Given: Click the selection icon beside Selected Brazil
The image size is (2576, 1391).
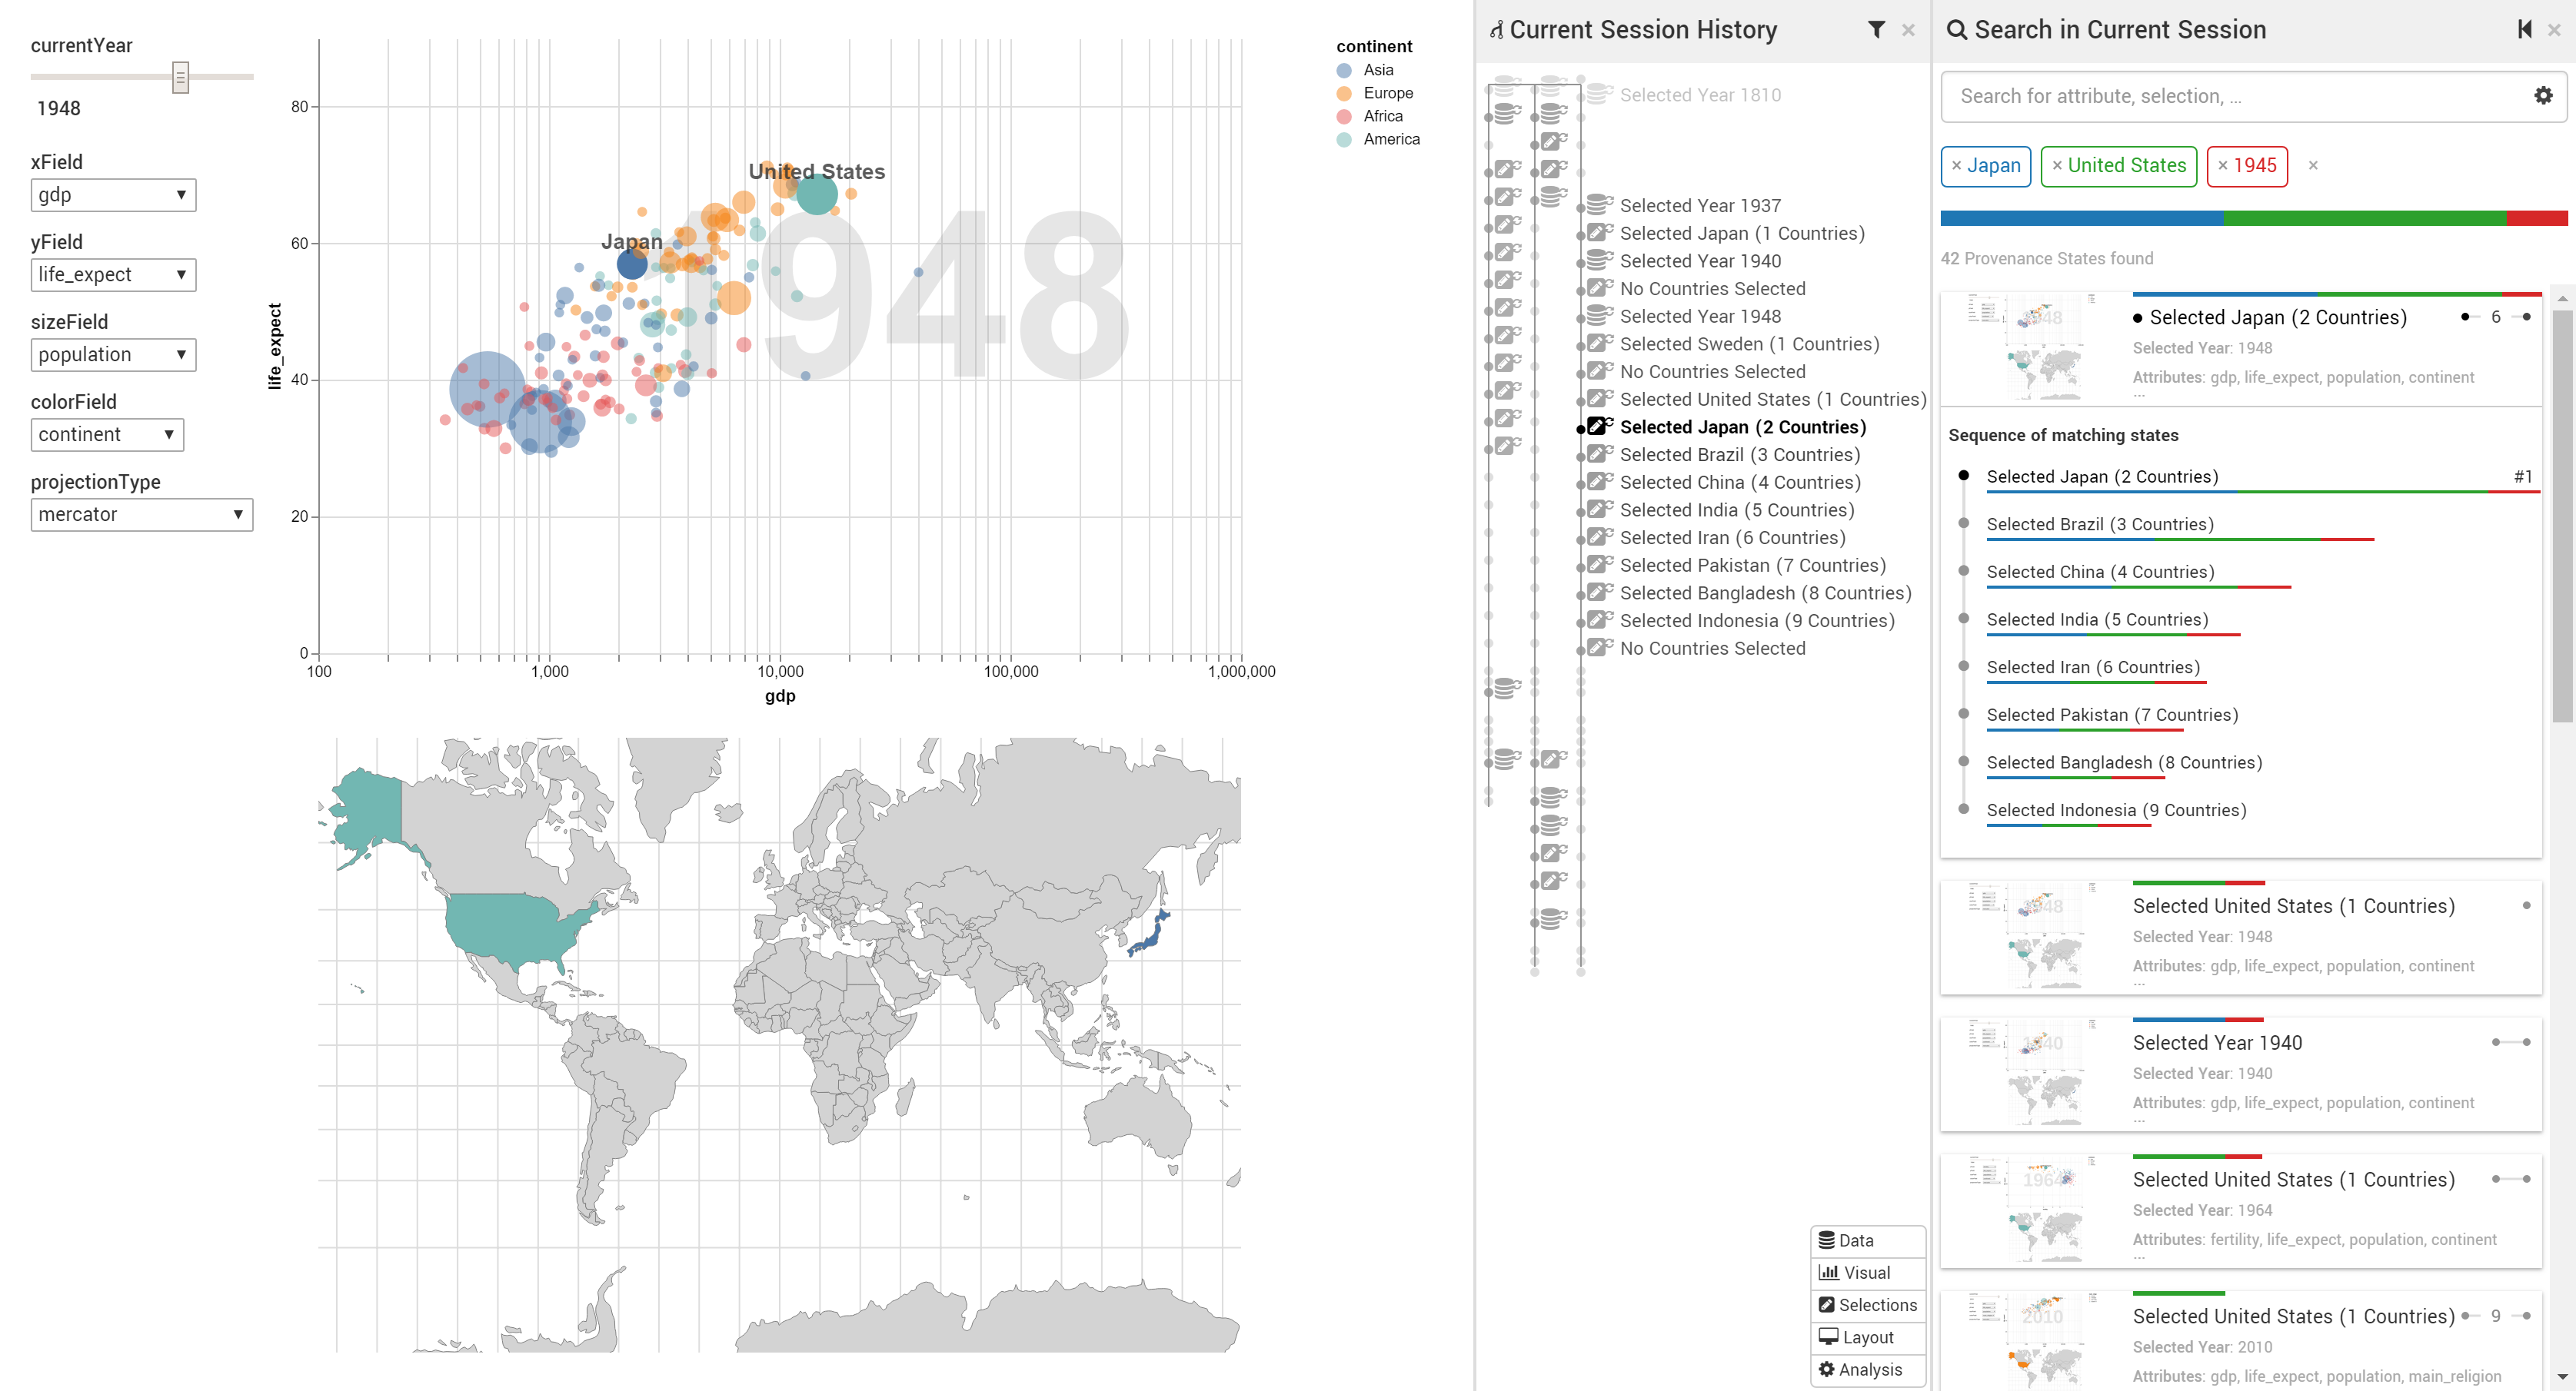Looking at the screenshot, I should [x=1599, y=455].
